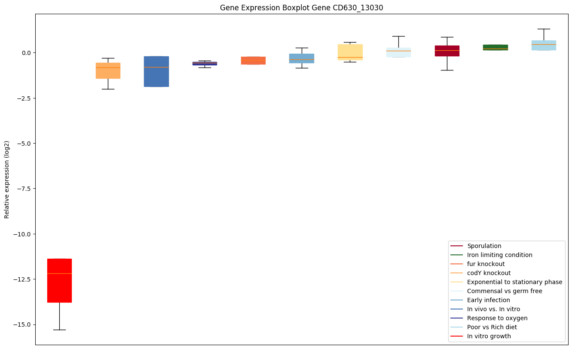
Task: Click the In vitro growth legend line
Action: 456,336
